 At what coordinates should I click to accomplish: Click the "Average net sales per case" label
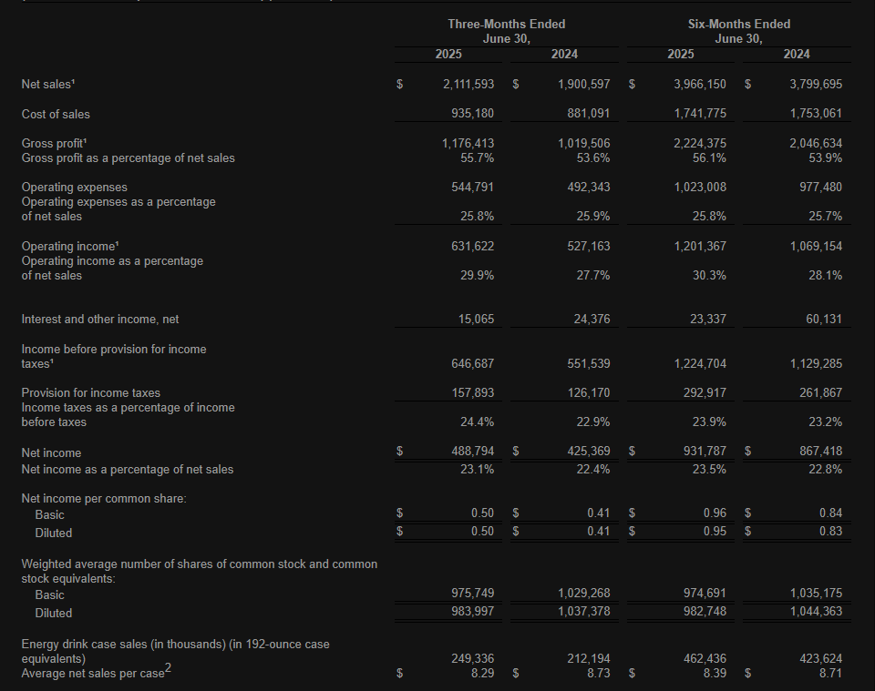91,674
